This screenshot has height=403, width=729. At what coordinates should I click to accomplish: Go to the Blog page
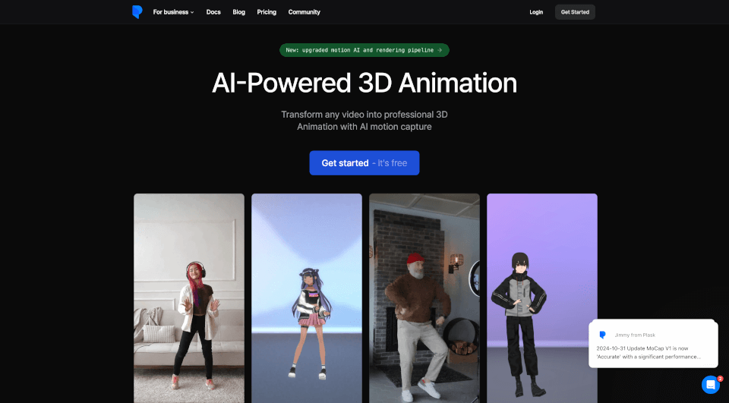coord(238,12)
